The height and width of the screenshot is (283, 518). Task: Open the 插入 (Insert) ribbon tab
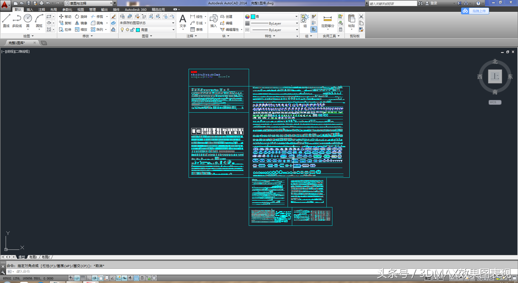(x=30, y=9)
